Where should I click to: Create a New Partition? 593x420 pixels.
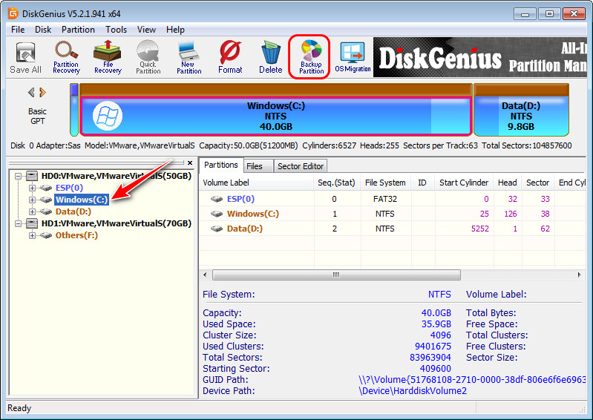tap(189, 57)
